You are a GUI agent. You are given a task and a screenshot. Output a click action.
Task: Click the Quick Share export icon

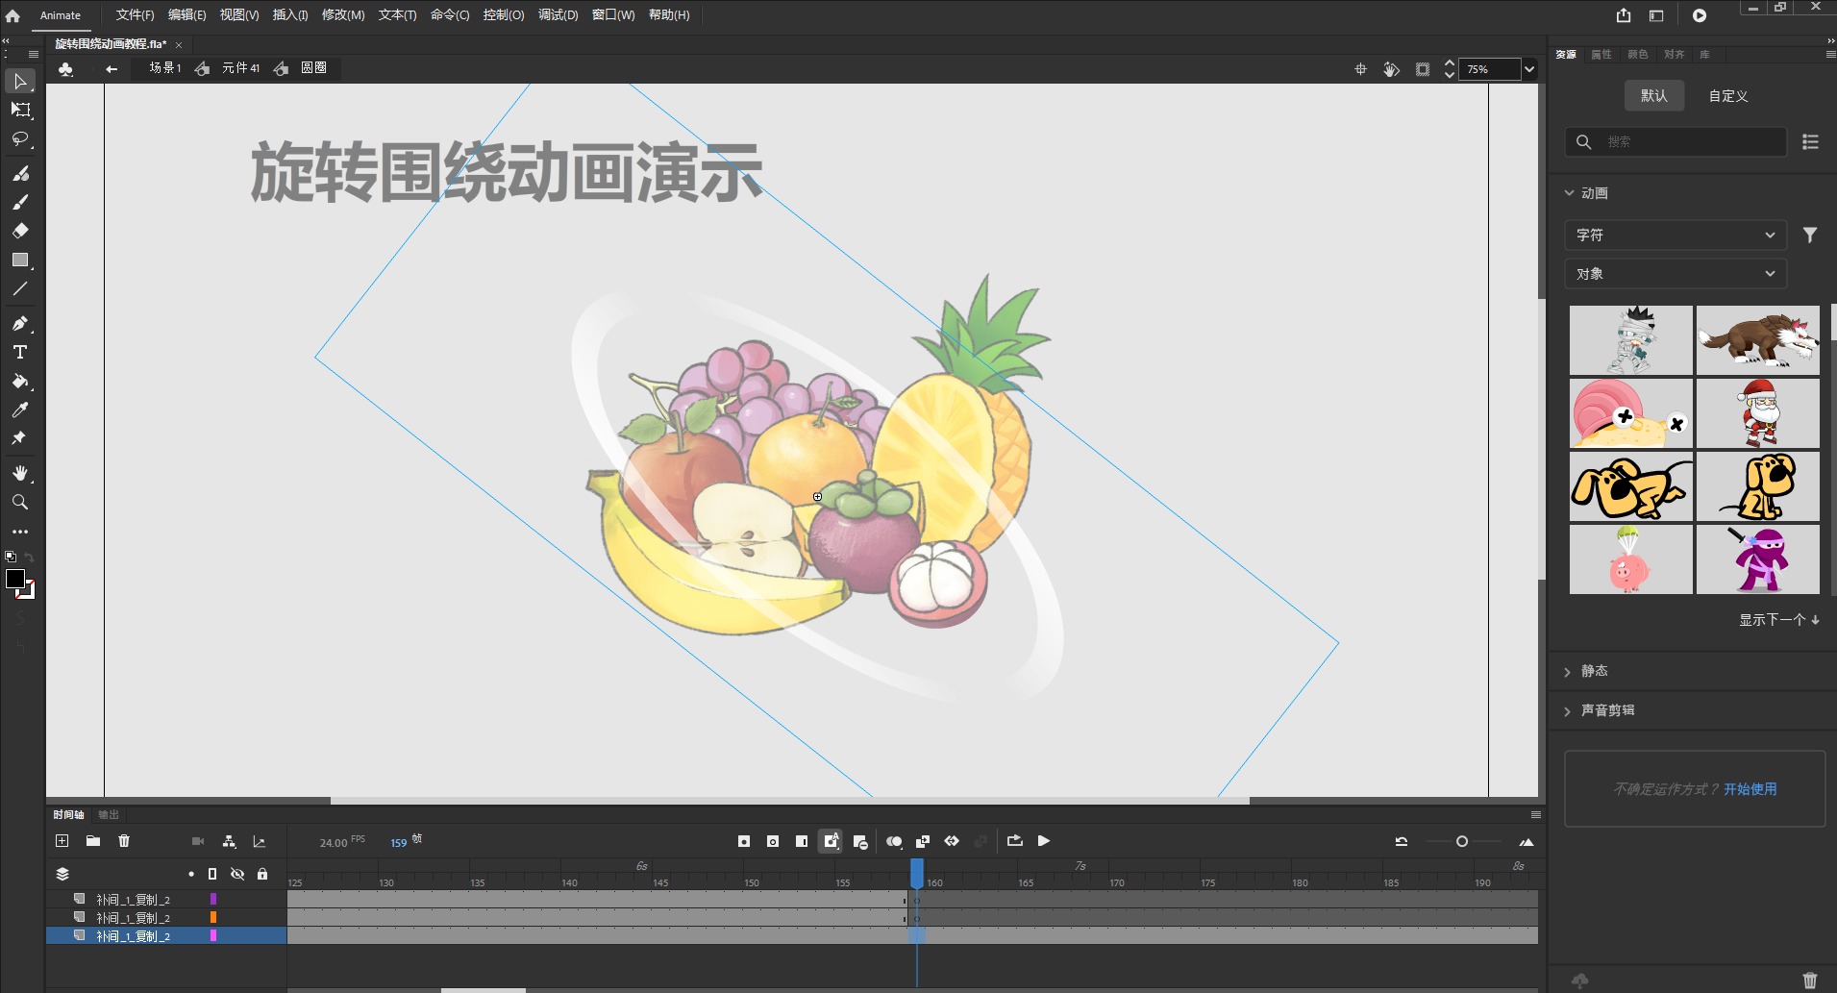(1624, 15)
